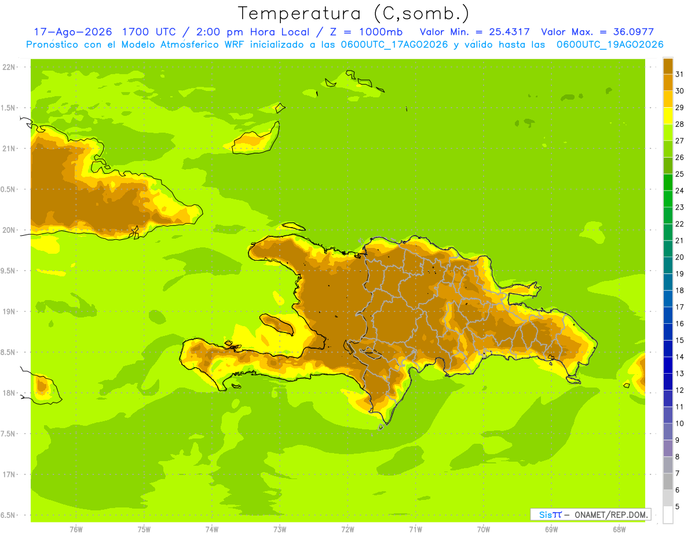Viewport: 695px width, 537px height.
Task: Select the date text "17-Ago-2026"
Action: click(x=72, y=32)
